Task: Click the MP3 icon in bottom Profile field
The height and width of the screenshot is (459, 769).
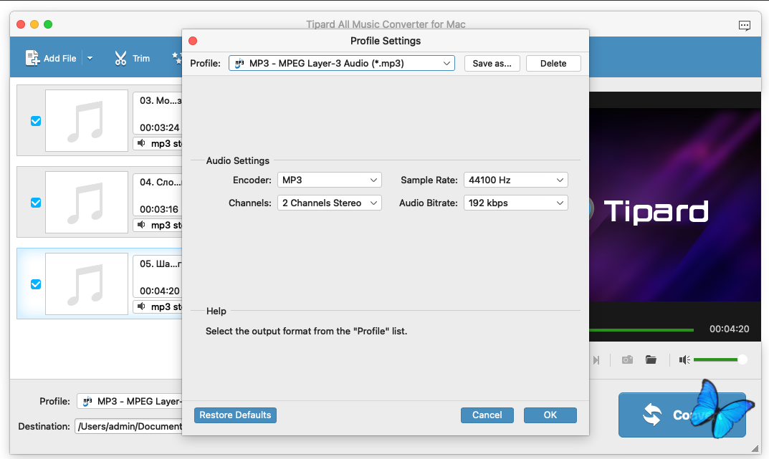Action: click(x=87, y=401)
